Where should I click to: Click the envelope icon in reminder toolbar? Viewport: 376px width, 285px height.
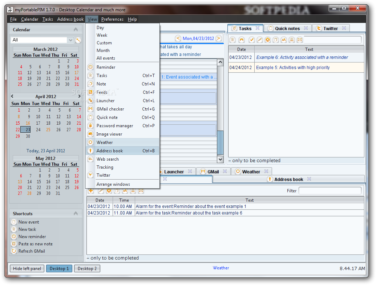pos(141,191)
